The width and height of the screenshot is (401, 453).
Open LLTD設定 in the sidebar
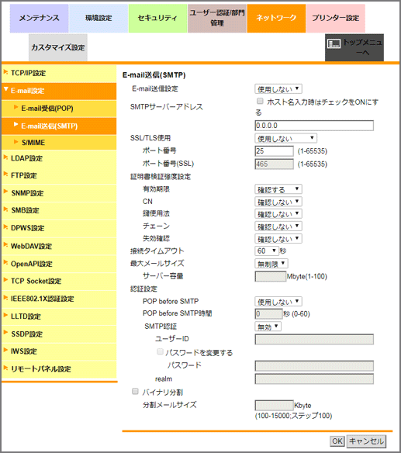[59, 316]
